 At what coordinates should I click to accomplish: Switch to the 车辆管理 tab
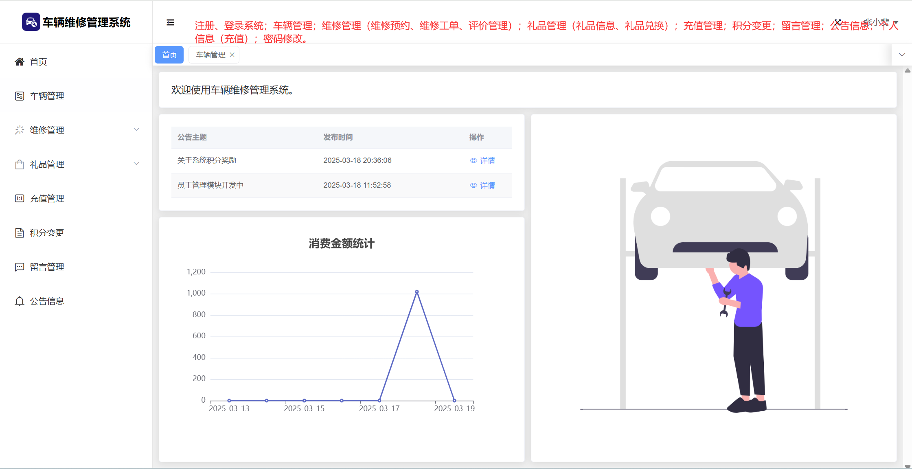tap(210, 55)
